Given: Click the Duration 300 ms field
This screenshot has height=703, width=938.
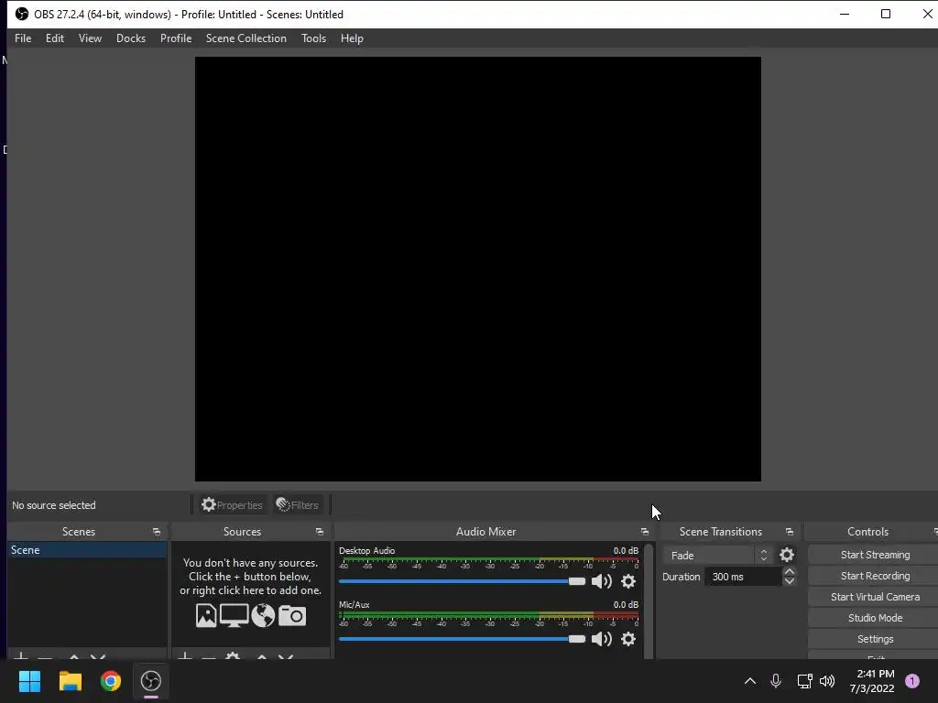Looking at the screenshot, I should pyautogui.click(x=744, y=577).
